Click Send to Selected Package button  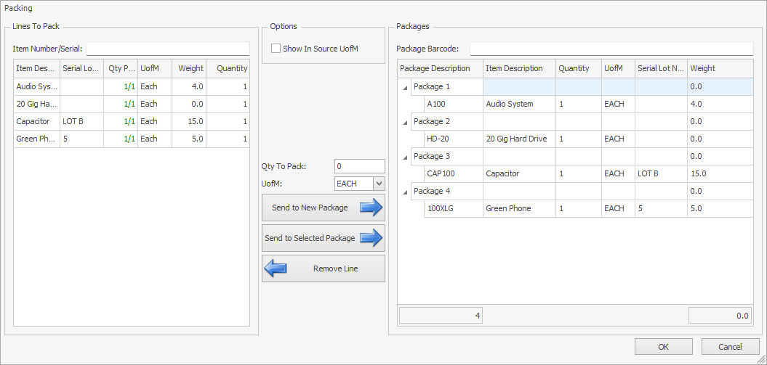[x=323, y=238]
